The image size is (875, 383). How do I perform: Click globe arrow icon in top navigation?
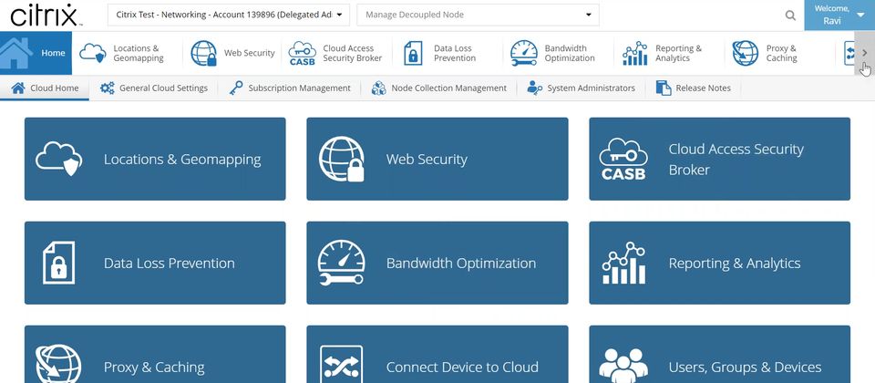pyautogui.click(x=745, y=53)
